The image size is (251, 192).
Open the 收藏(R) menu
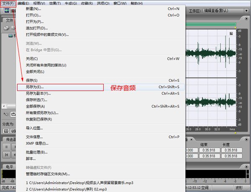click(x=87, y=3)
